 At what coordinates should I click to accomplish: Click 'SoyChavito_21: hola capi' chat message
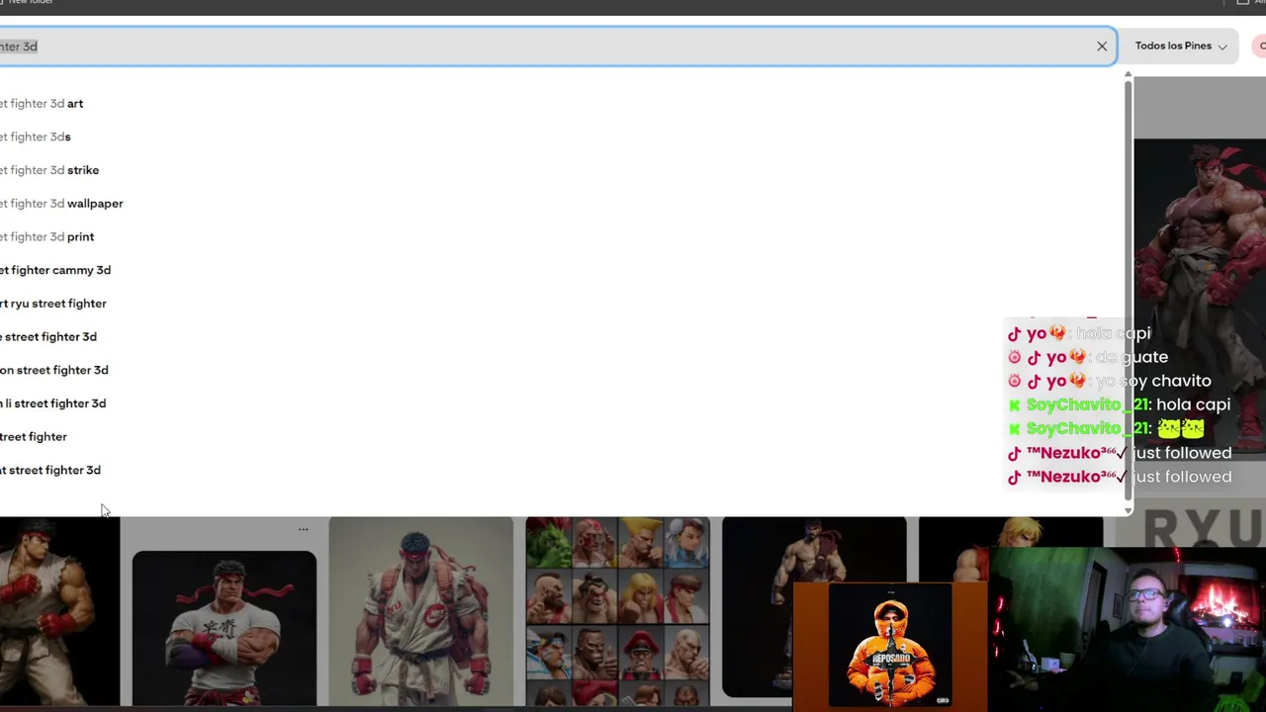[x=1119, y=404]
